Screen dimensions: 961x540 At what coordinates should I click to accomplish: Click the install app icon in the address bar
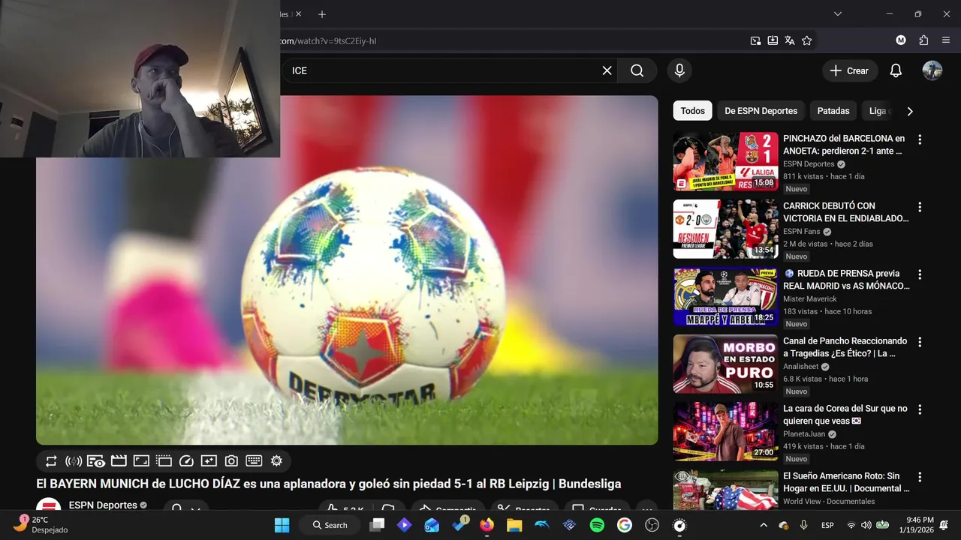773,40
